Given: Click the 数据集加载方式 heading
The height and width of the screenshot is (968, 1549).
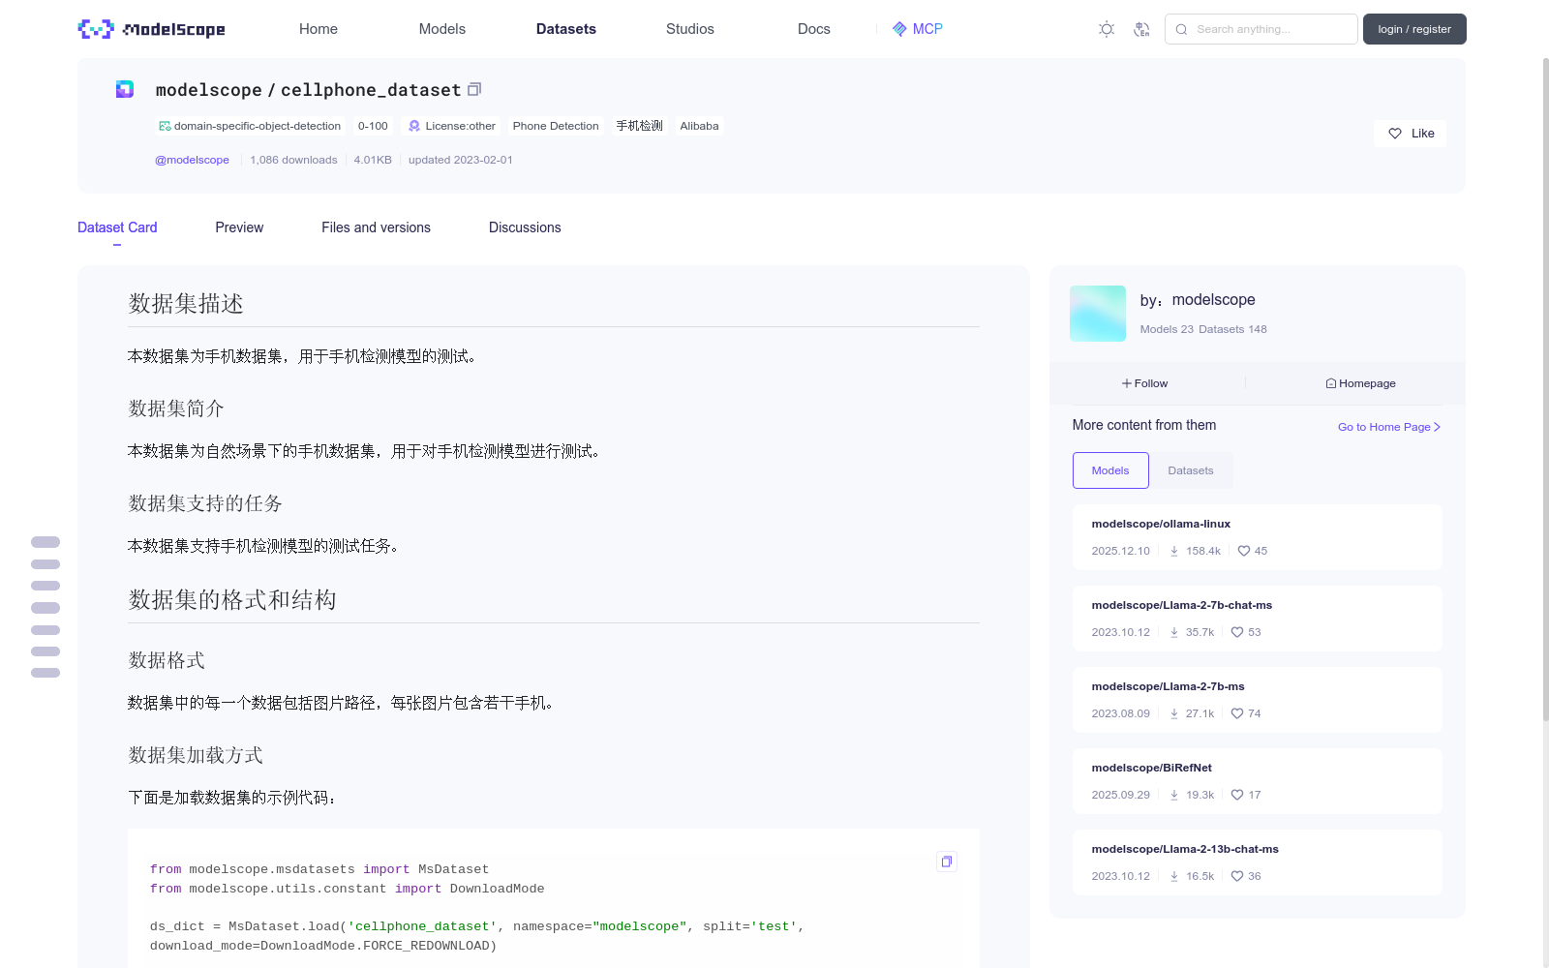Looking at the screenshot, I should [x=196, y=755].
